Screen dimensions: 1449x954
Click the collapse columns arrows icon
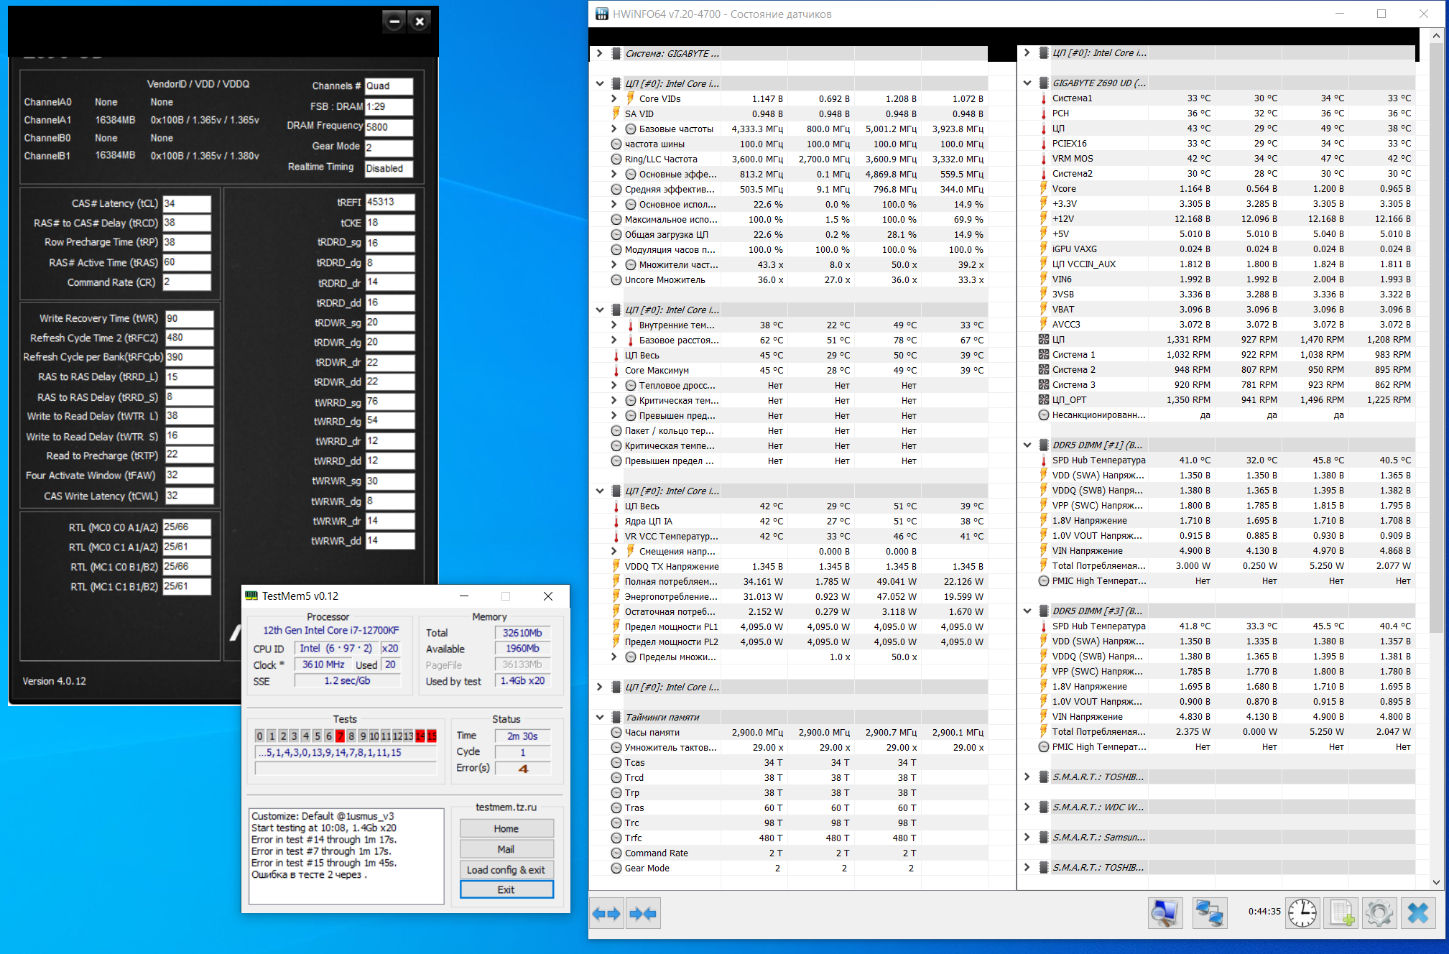click(x=643, y=914)
